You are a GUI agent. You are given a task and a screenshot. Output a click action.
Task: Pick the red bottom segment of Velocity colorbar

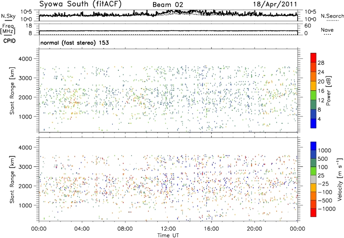tap(313, 213)
